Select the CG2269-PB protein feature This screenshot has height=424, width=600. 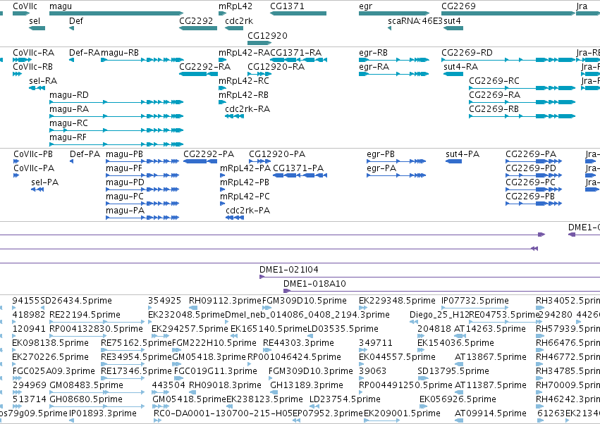[534, 204]
